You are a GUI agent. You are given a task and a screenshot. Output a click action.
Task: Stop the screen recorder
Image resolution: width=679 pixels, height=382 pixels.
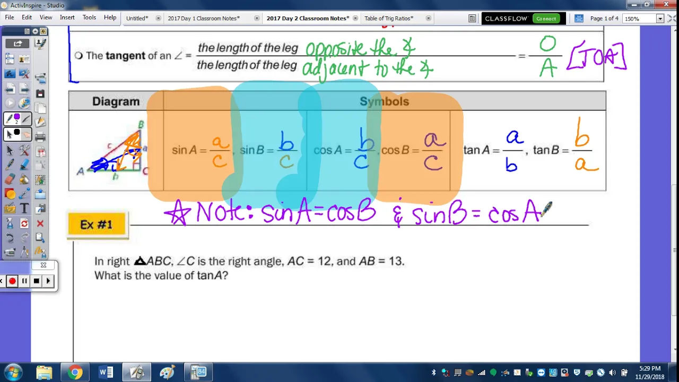[x=36, y=281]
